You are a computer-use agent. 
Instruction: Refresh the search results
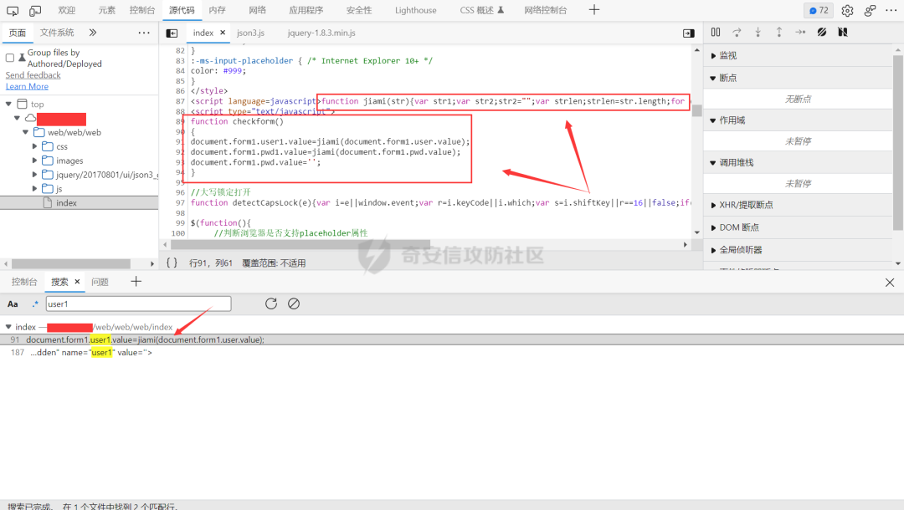[x=271, y=303]
